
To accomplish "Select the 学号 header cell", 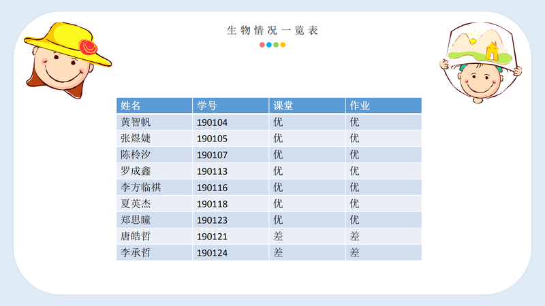I will pyautogui.click(x=231, y=105).
